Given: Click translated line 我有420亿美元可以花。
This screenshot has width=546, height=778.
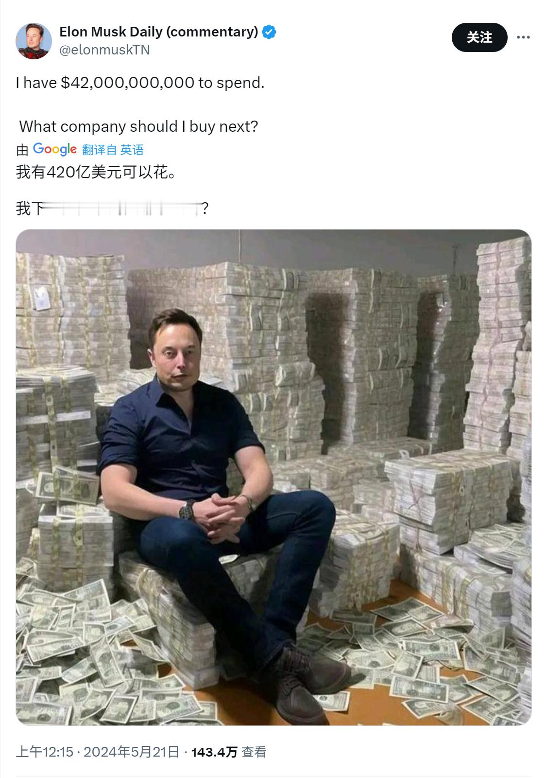Looking at the screenshot, I should (x=96, y=172).
